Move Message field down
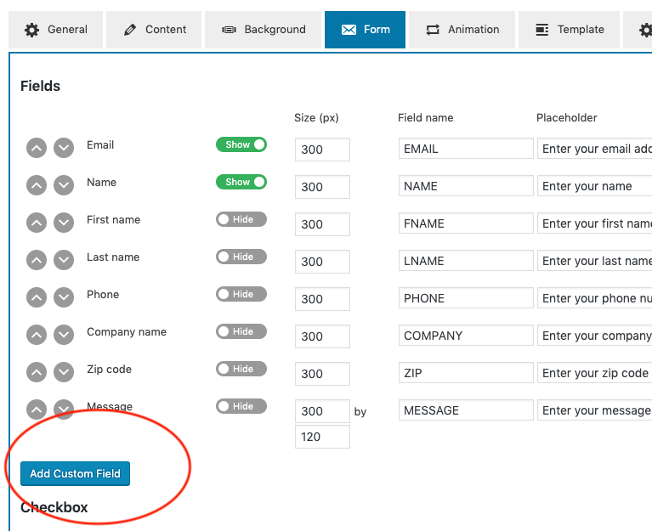 64,410
